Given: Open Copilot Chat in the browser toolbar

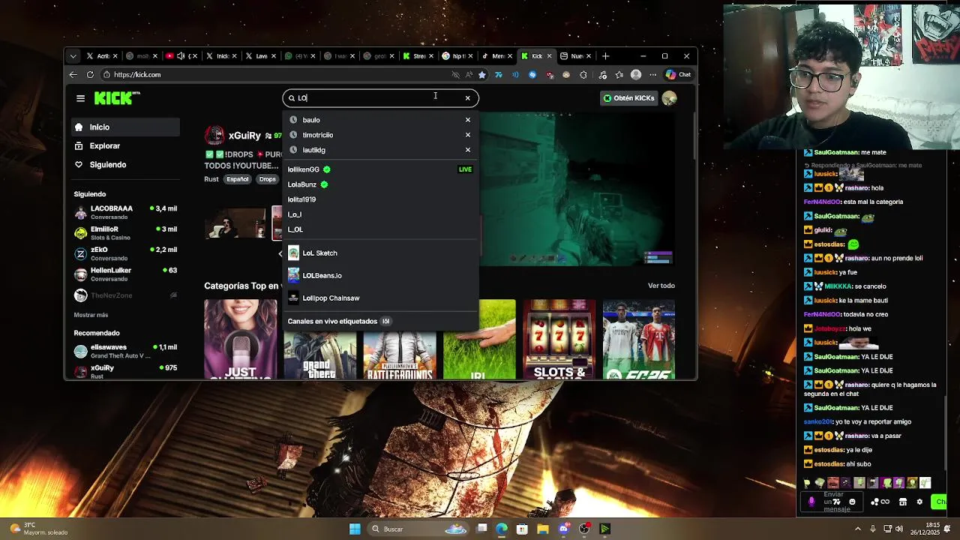Looking at the screenshot, I should pyautogui.click(x=678, y=75).
